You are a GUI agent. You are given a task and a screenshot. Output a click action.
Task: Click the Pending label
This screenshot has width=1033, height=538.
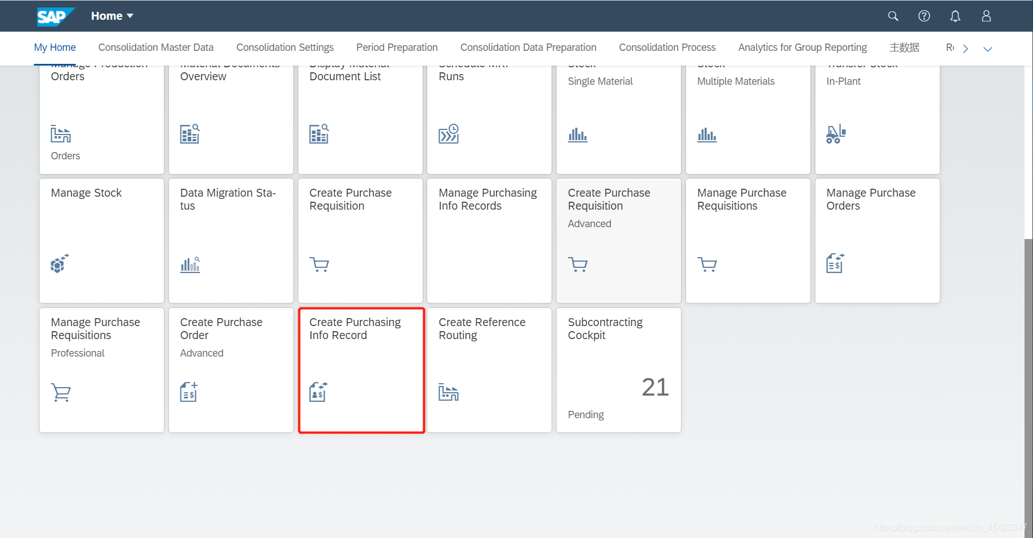tap(585, 414)
